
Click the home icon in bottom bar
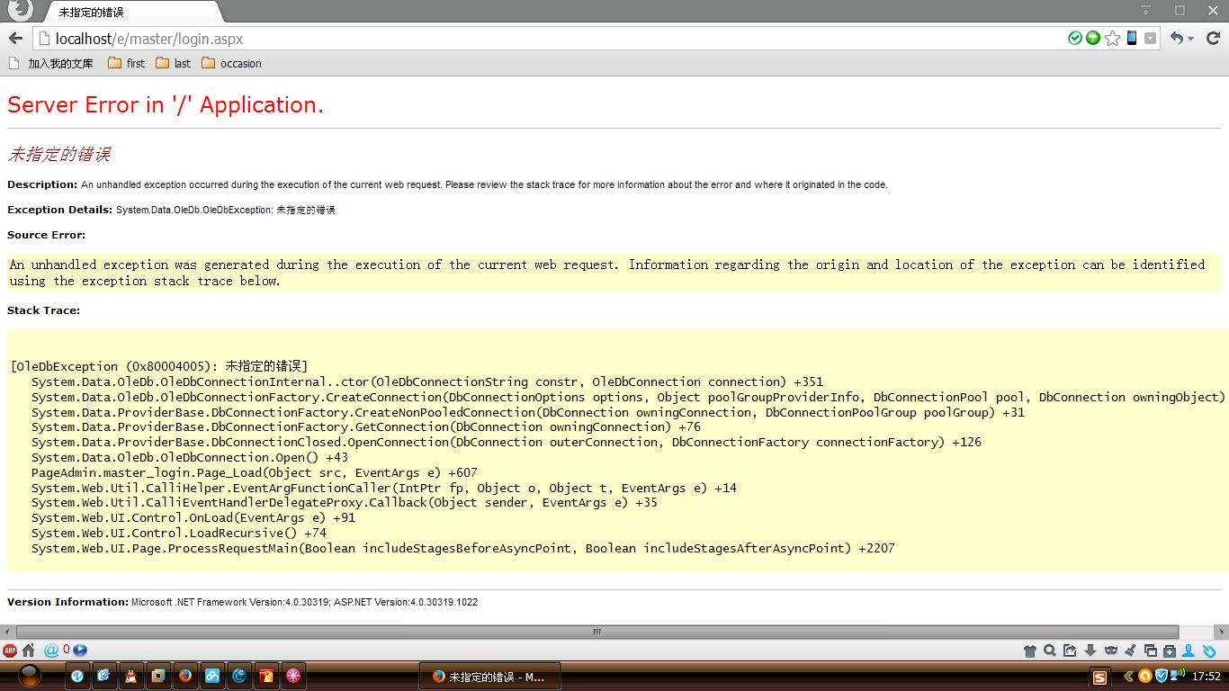[x=29, y=651]
